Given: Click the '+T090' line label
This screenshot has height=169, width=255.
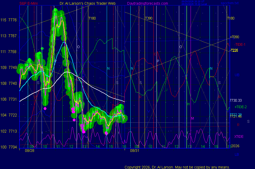Looking at the screenshot, I should [234, 37].
